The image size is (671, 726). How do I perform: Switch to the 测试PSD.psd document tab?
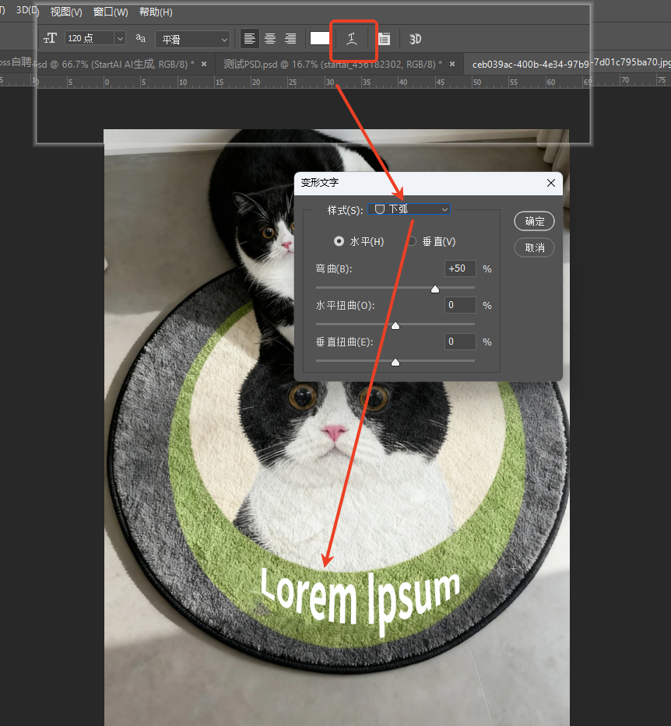(328, 64)
